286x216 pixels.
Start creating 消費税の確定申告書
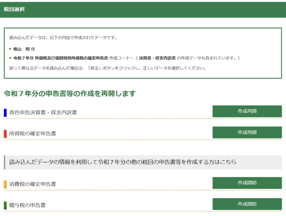click(247, 183)
